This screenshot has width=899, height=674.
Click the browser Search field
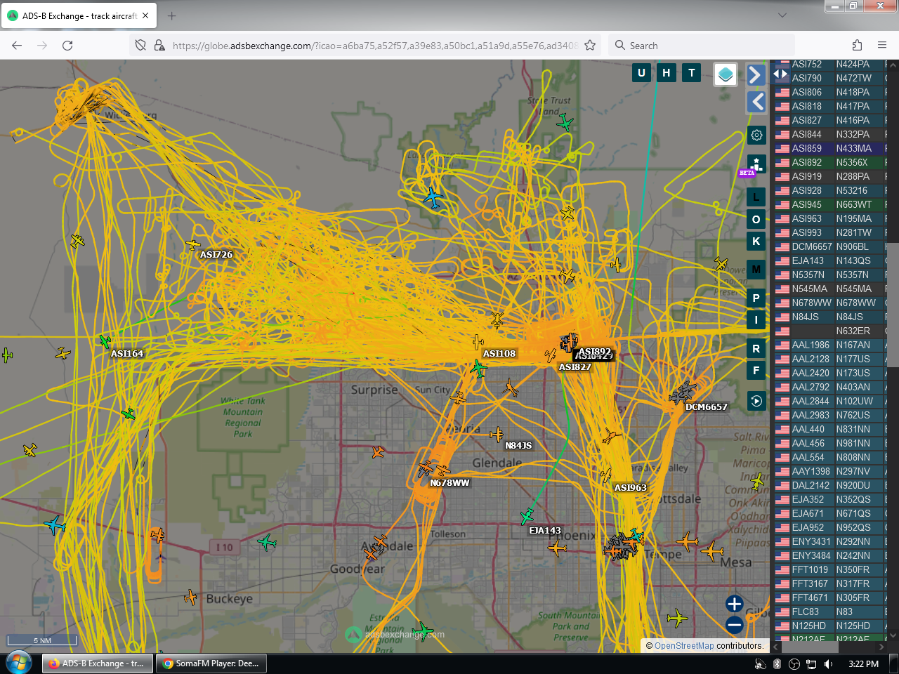(x=702, y=45)
